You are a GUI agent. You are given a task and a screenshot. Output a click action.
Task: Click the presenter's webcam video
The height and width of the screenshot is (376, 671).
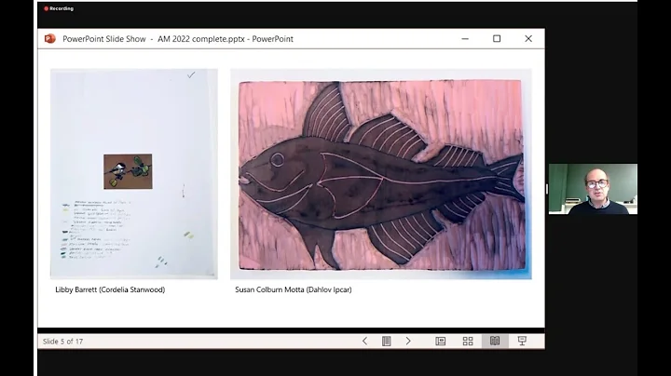pos(593,189)
